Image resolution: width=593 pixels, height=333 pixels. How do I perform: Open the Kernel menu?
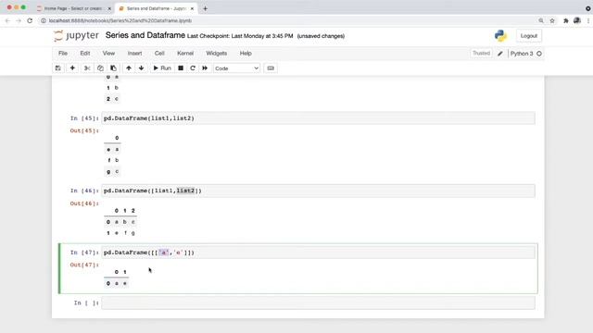coord(185,54)
